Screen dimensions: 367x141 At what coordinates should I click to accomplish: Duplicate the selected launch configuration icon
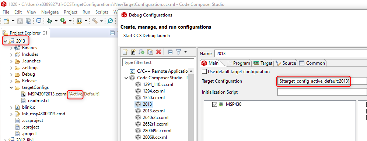[150, 52]
